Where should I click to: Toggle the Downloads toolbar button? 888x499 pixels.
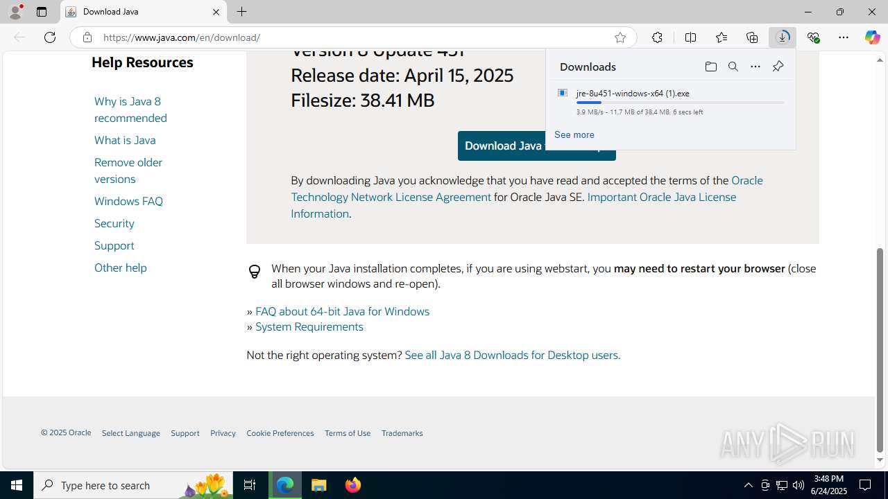(x=783, y=37)
